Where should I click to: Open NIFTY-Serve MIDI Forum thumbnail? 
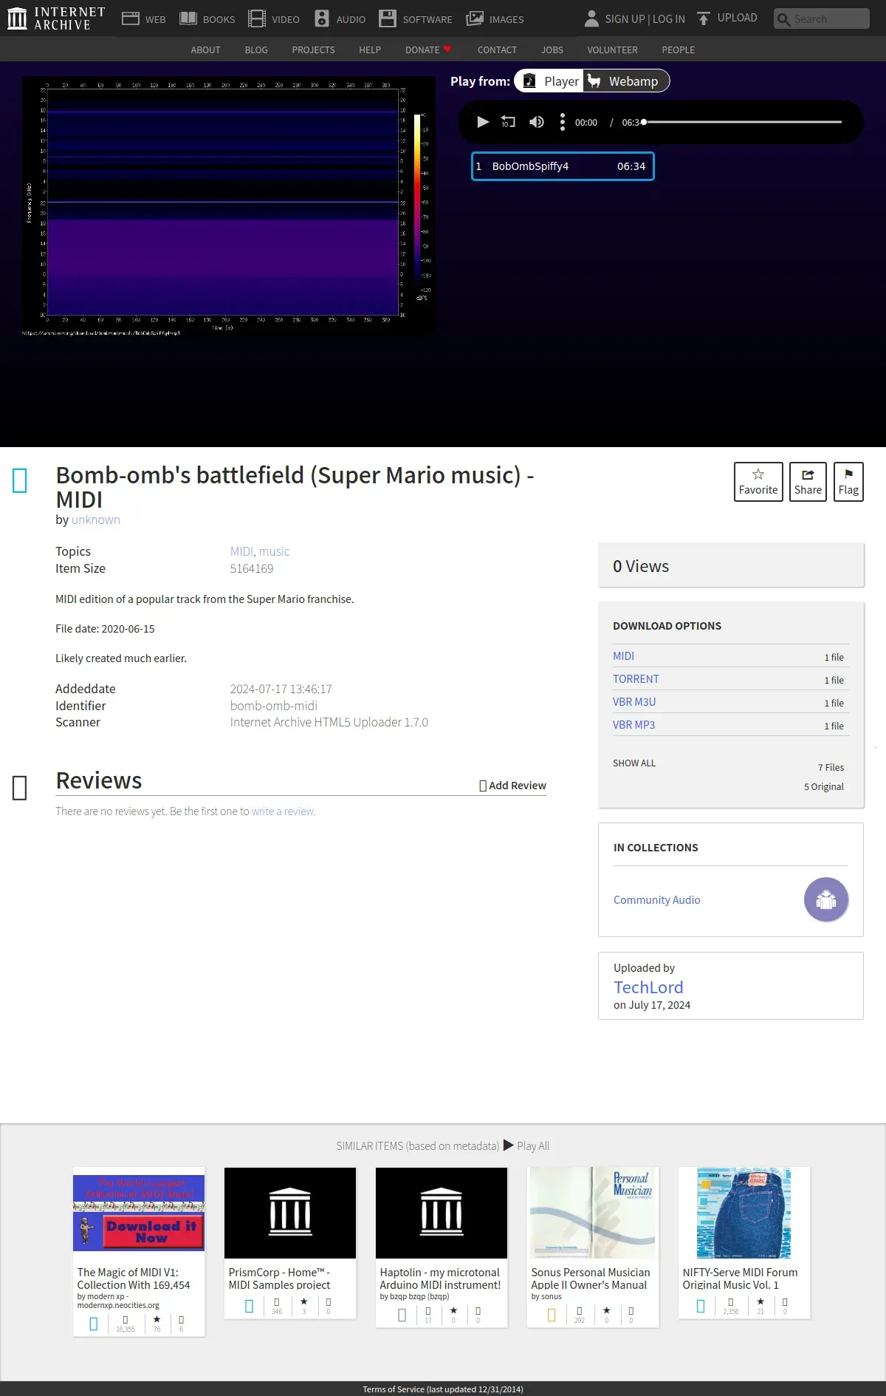[744, 1213]
